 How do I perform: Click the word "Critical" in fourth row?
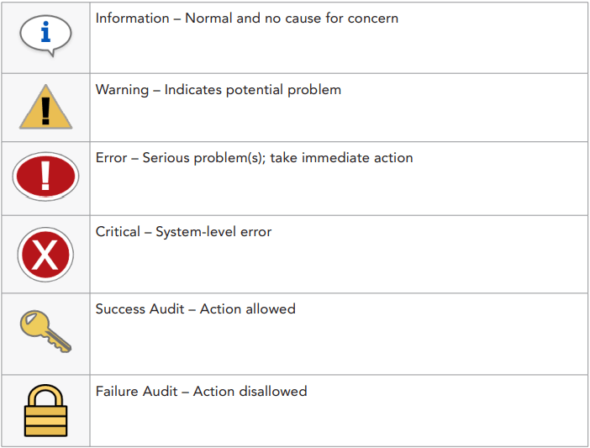[119, 231]
